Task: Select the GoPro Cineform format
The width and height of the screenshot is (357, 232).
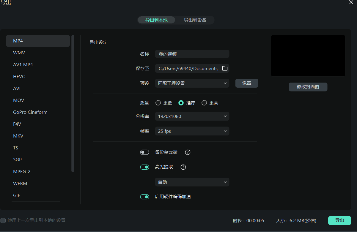Action: [x=30, y=112]
